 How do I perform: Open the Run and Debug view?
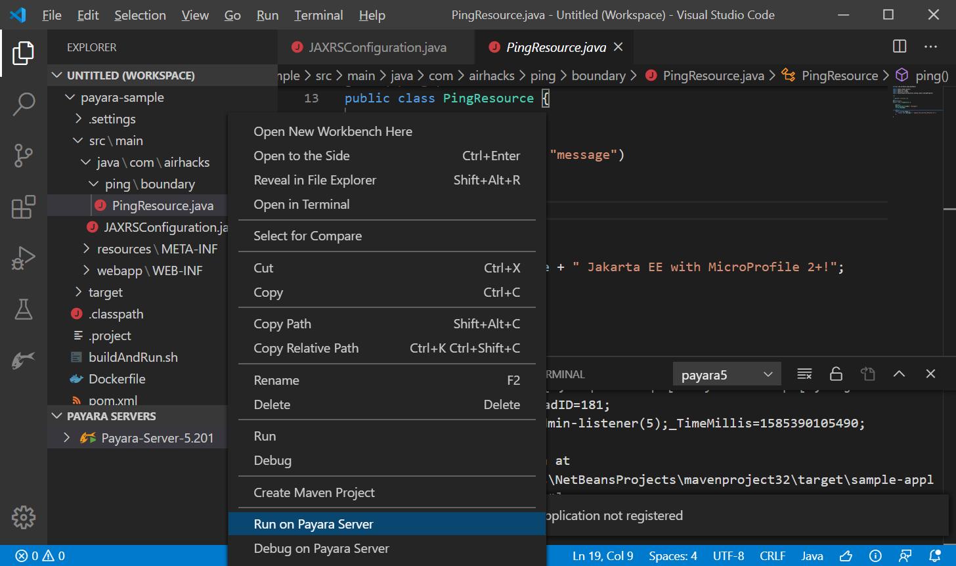24,258
